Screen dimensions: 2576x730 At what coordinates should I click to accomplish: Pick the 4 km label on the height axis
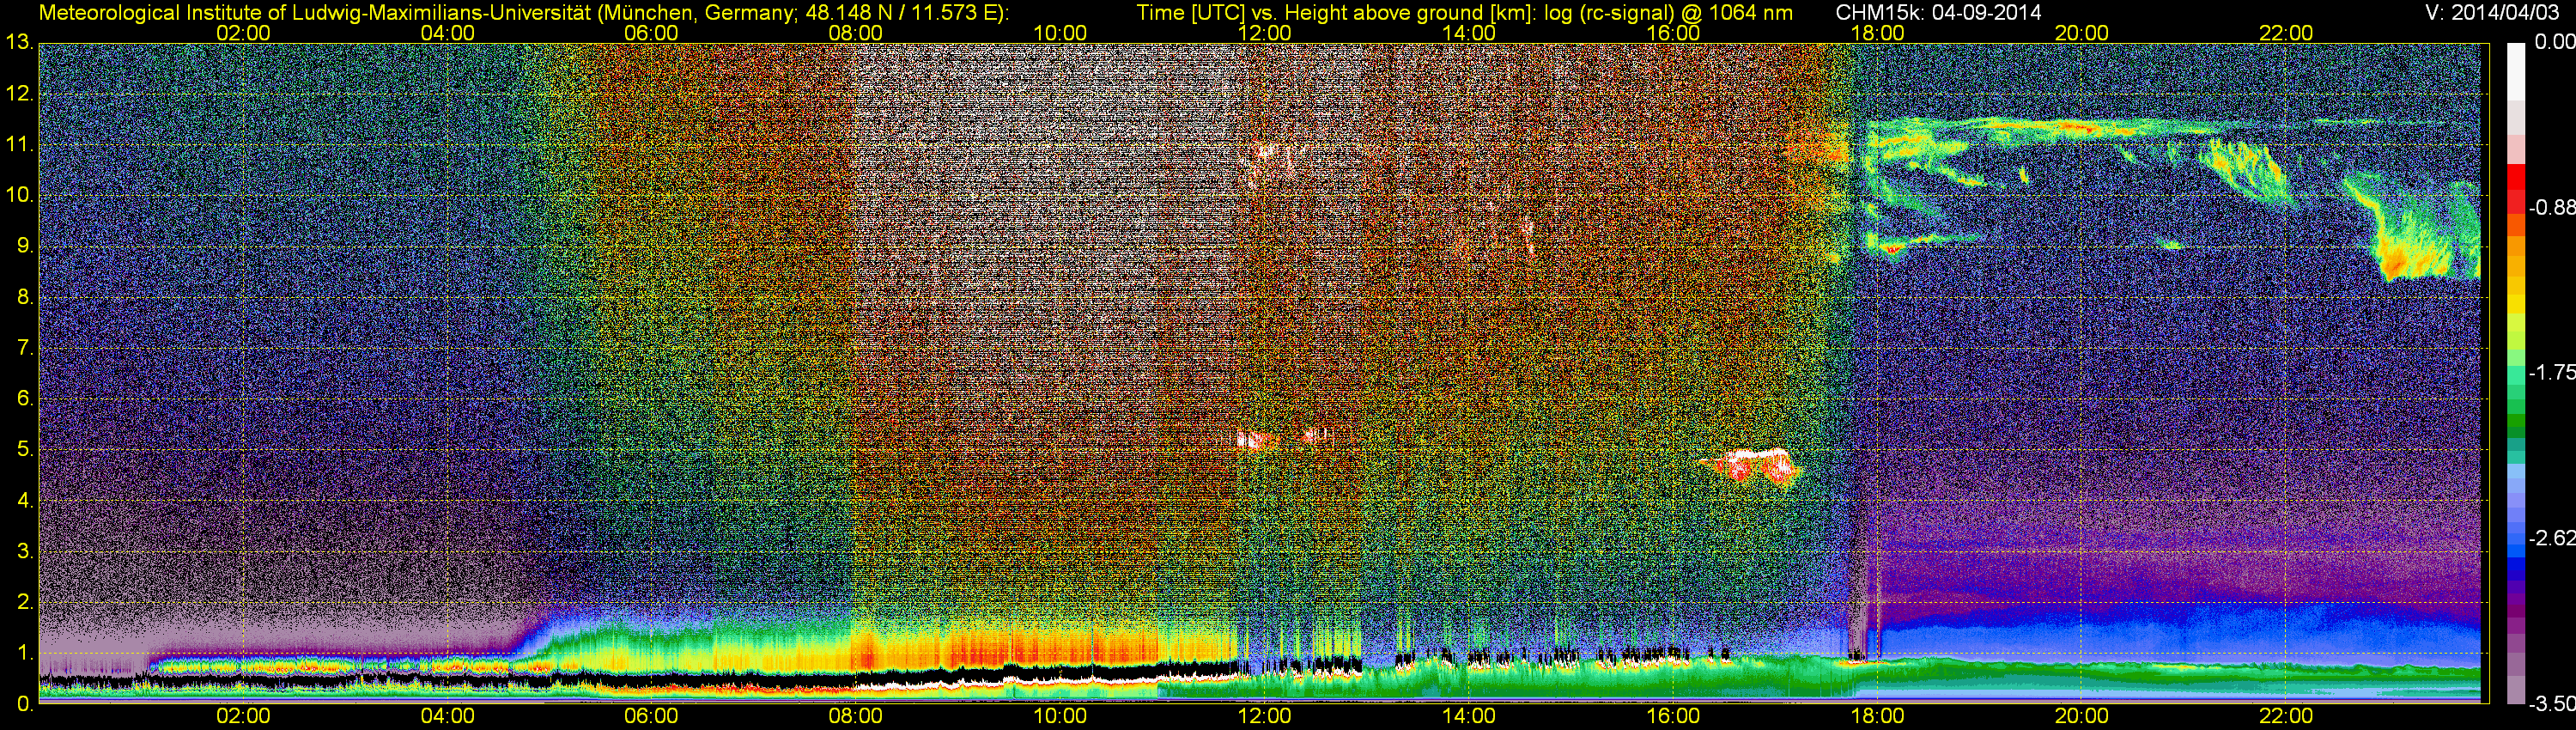24,501
